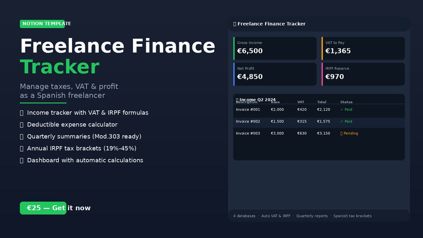Toggle the Paid checkmark on Invoice #001
Image resolution: width=423 pixels, height=238 pixels.
pos(342,110)
